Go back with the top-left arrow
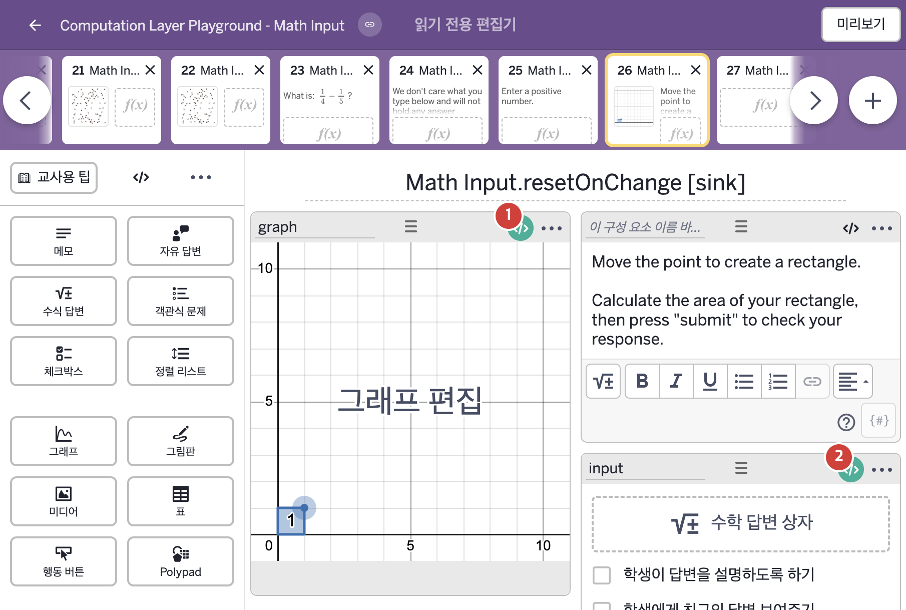Viewport: 906px width, 610px height. pyautogui.click(x=35, y=25)
